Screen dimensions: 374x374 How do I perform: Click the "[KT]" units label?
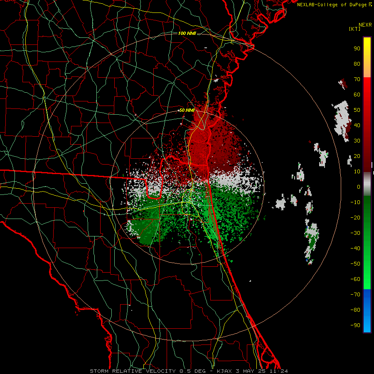click(355, 29)
